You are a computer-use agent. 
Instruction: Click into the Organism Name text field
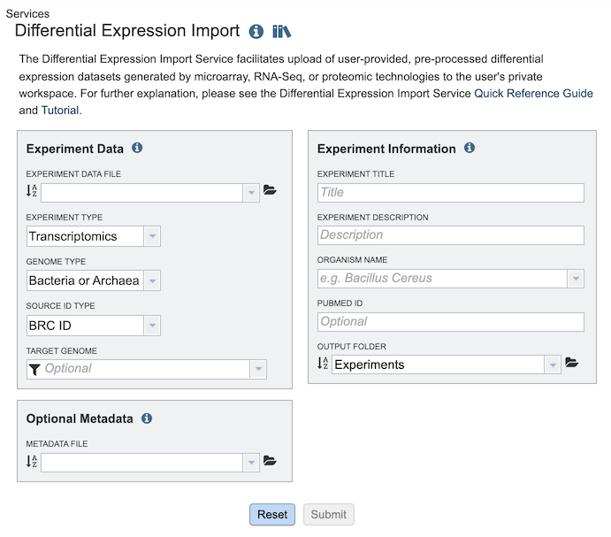[x=442, y=279]
